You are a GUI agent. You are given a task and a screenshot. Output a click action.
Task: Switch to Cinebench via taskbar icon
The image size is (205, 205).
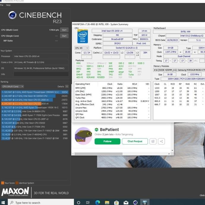pyautogui.click(x=135, y=203)
